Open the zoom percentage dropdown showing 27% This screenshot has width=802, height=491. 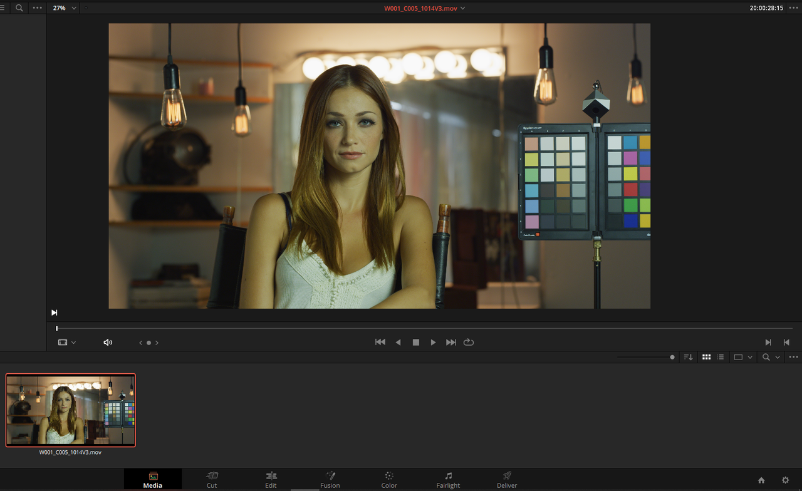(65, 8)
